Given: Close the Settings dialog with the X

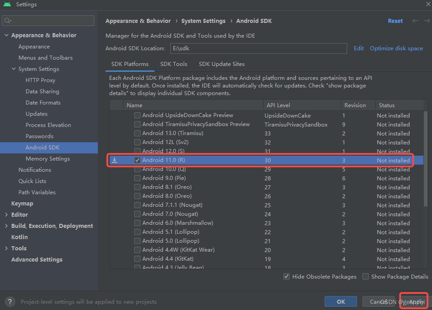Looking at the screenshot, I should 428,4.
